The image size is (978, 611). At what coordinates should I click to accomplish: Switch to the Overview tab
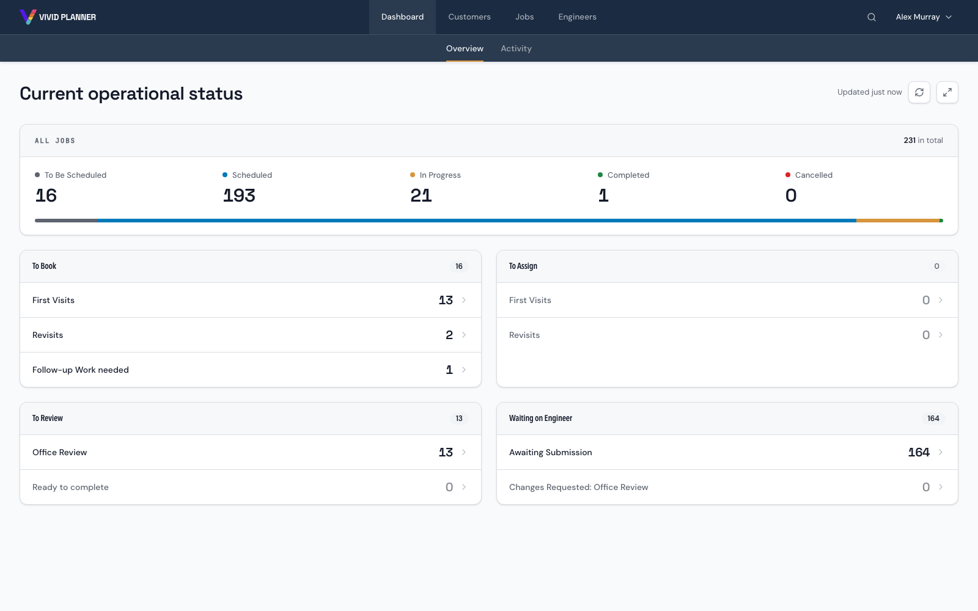[465, 48]
